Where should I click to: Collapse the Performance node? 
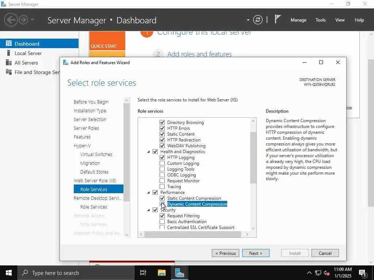[x=149, y=192]
